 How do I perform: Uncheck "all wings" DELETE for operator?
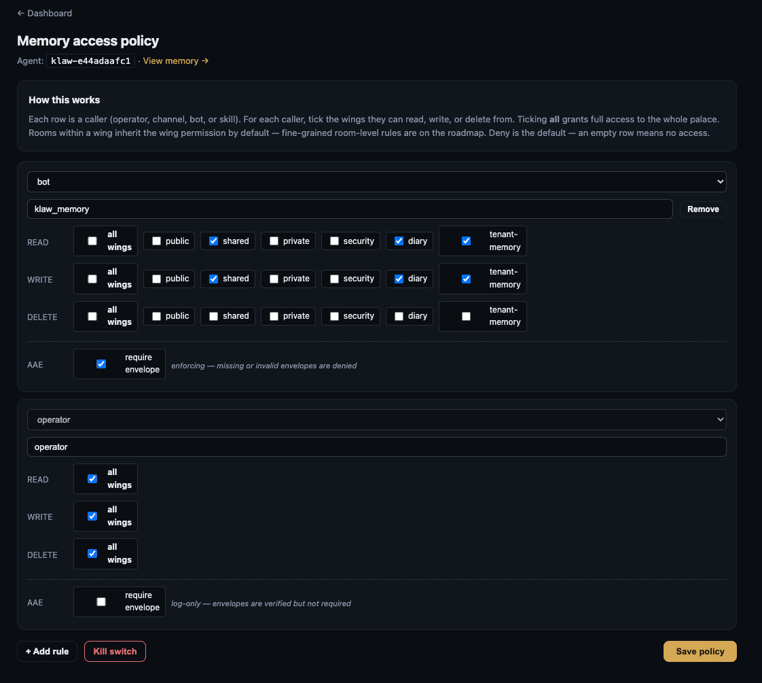[92, 553]
